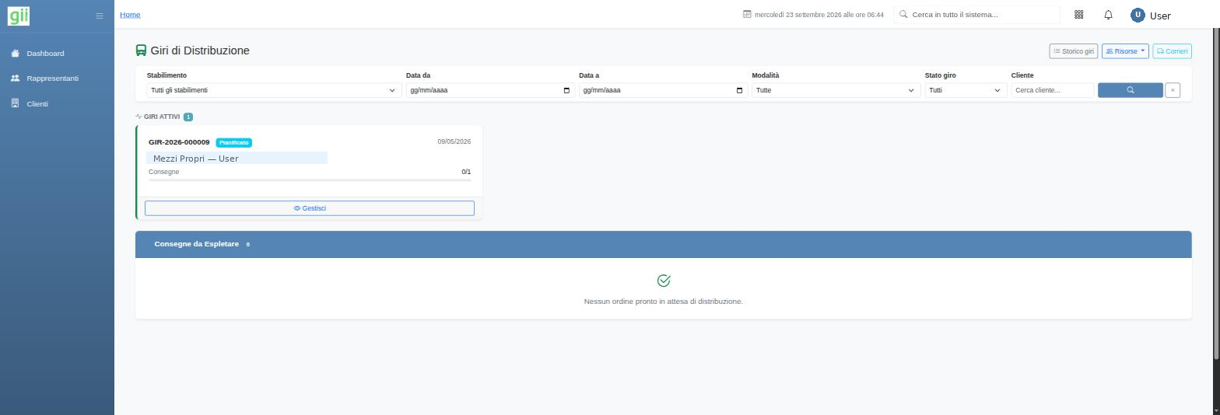This screenshot has height=415, width=1220.
Task: Click the page vertical scrollbar
Action: [1216, 194]
